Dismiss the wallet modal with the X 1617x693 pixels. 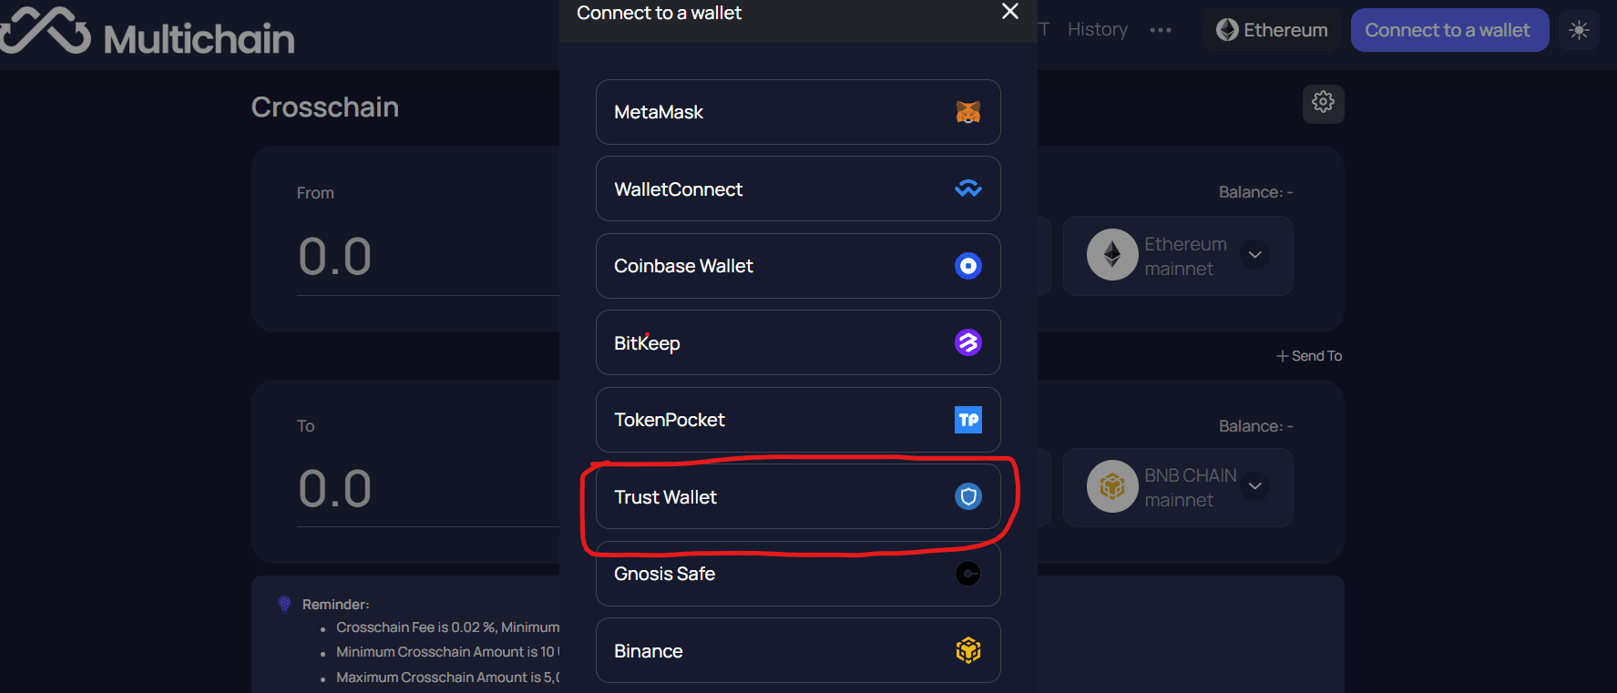point(1009,12)
